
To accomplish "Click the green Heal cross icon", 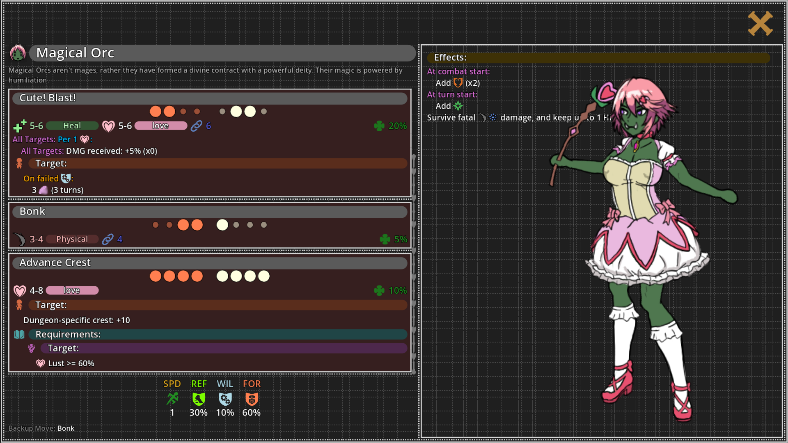I will [x=19, y=126].
